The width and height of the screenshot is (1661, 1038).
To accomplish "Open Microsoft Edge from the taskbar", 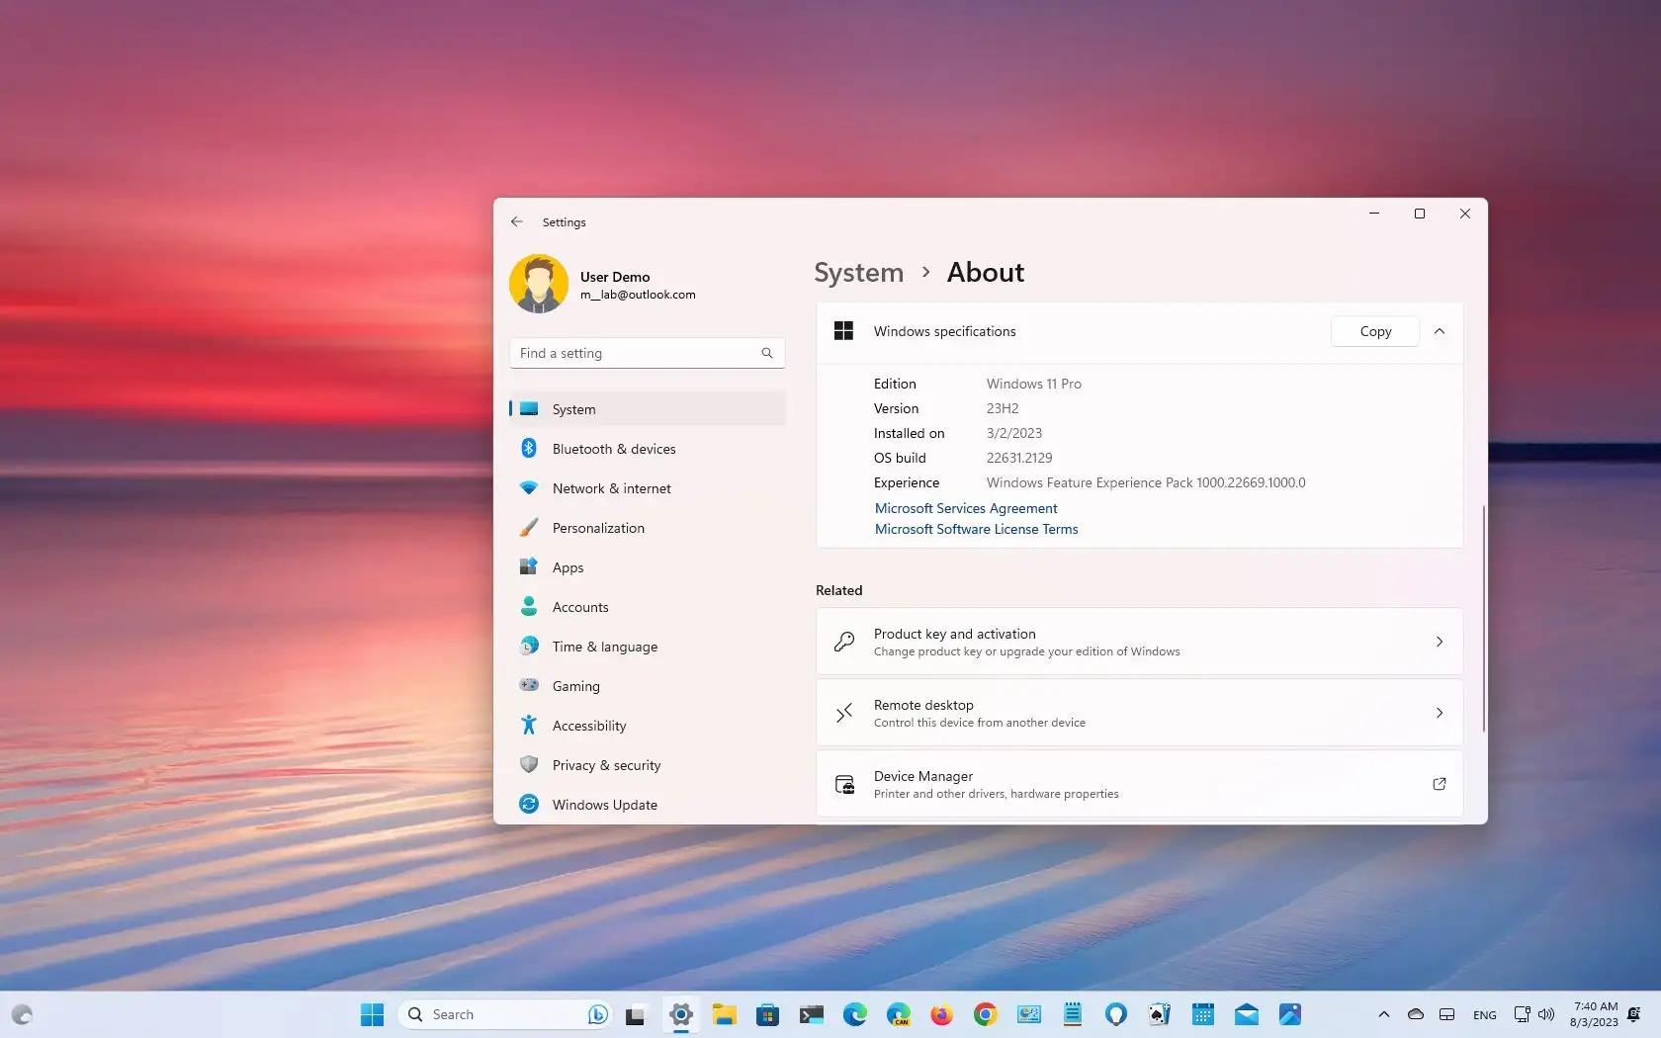I will (855, 1014).
